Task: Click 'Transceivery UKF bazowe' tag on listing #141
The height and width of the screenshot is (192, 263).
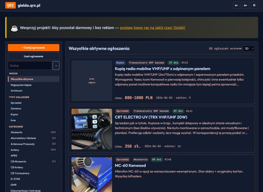Action: point(151,111)
